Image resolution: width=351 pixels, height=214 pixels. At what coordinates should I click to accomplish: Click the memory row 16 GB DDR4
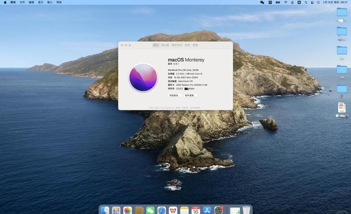[183, 77]
